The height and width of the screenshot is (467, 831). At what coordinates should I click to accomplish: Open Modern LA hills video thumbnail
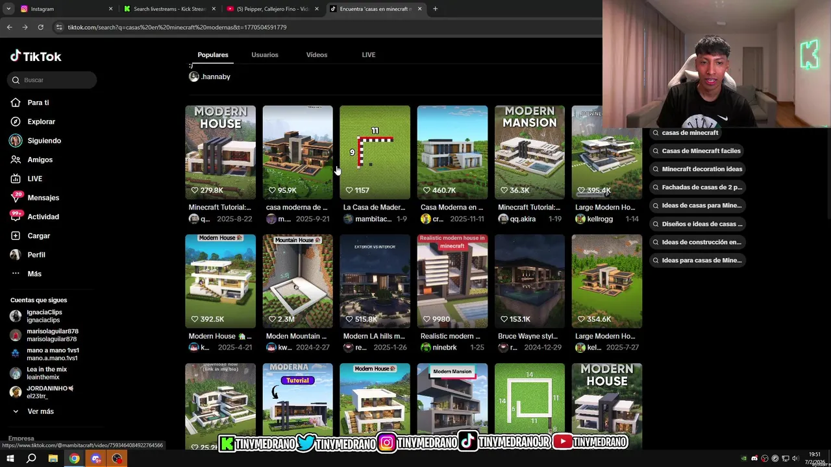[375, 281]
